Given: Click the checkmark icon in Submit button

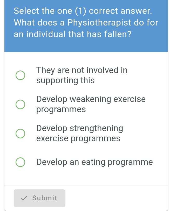Looking at the screenshot, I should [x=24, y=198].
